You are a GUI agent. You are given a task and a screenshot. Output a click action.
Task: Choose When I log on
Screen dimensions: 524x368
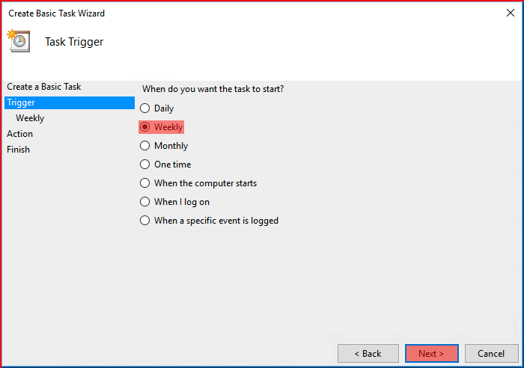coord(144,202)
